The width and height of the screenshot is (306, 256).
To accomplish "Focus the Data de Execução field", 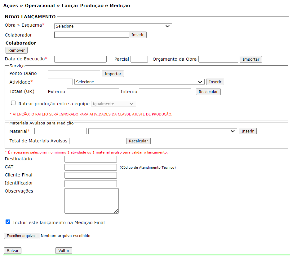I will pos(80,59).
